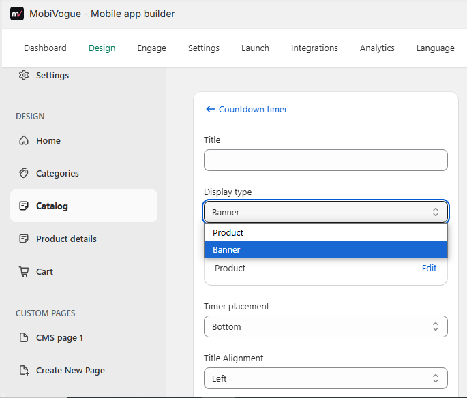Select the Settings label in the sidebar

point(52,76)
